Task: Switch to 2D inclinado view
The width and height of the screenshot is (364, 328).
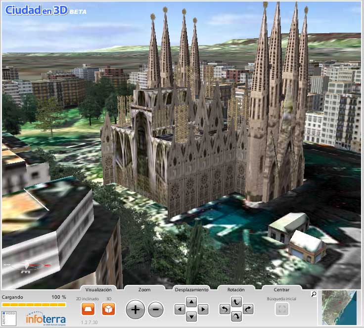Action: coord(88,309)
